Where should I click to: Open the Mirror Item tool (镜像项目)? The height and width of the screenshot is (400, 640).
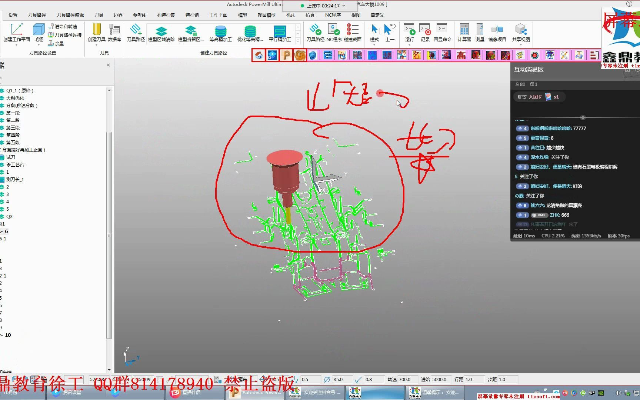tap(497, 33)
